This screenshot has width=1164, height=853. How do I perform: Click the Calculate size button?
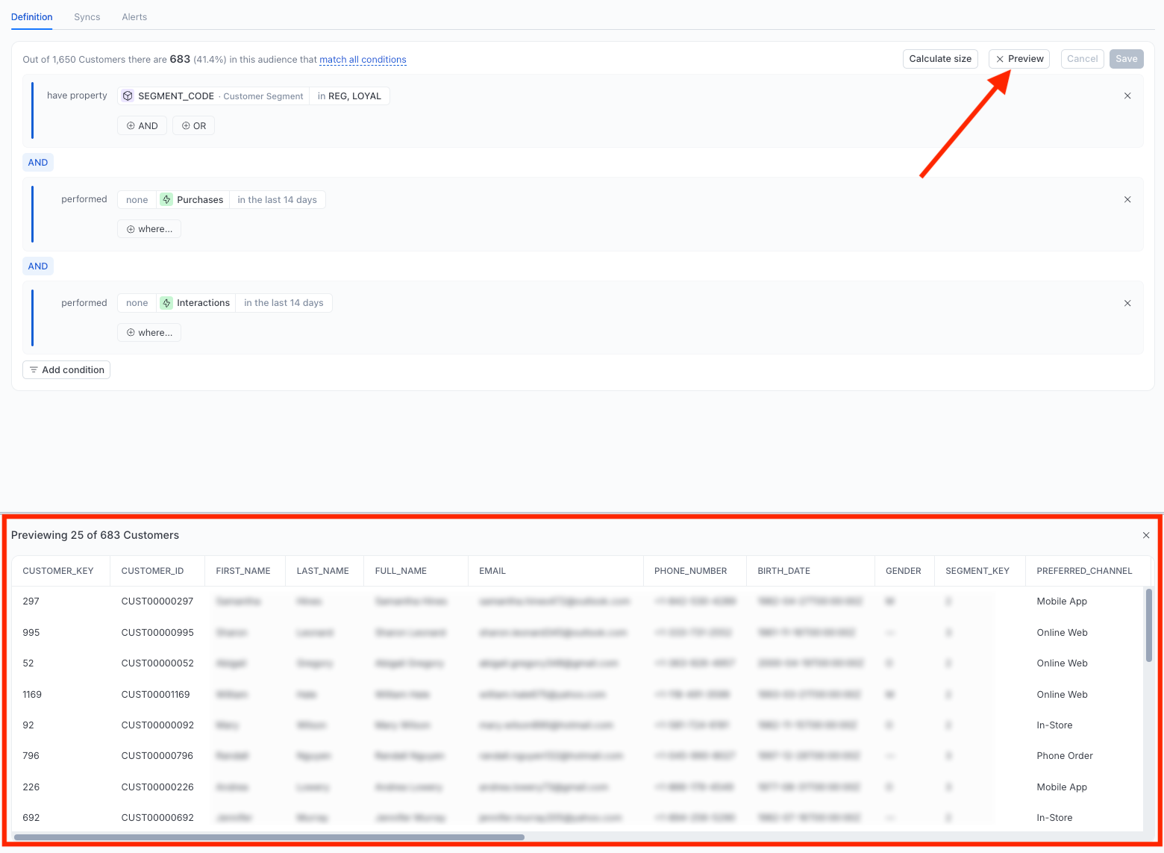pyautogui.click(x=940, y=59)
